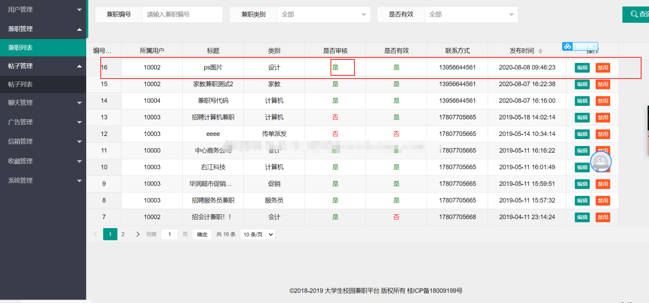Click 确定 pagination button
This screenshot has height=303, width=649.
click(x=202, y=235)
